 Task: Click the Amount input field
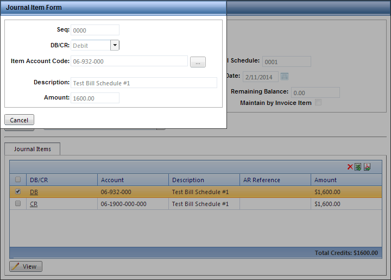coord(95,98)
